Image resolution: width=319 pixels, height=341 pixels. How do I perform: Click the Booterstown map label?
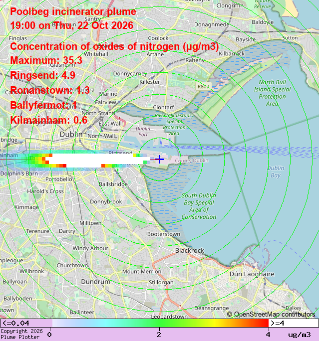click(164, 234)
